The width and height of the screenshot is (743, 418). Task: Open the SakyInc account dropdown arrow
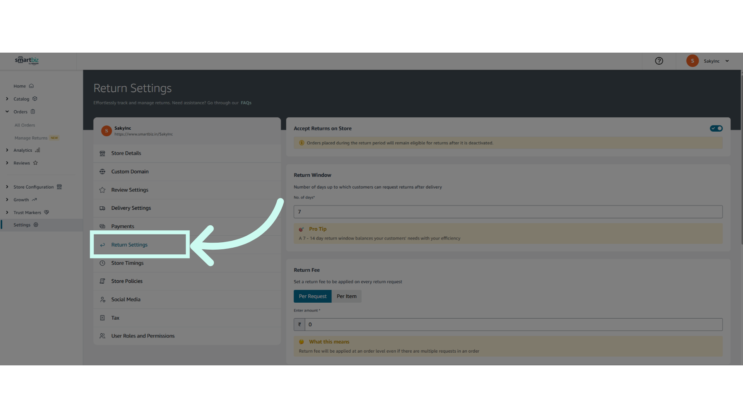pos(727,61)
